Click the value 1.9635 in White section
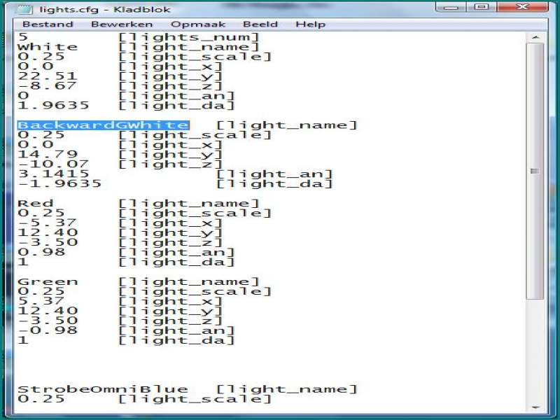560x420 pixels. click(x=53, y=106)
